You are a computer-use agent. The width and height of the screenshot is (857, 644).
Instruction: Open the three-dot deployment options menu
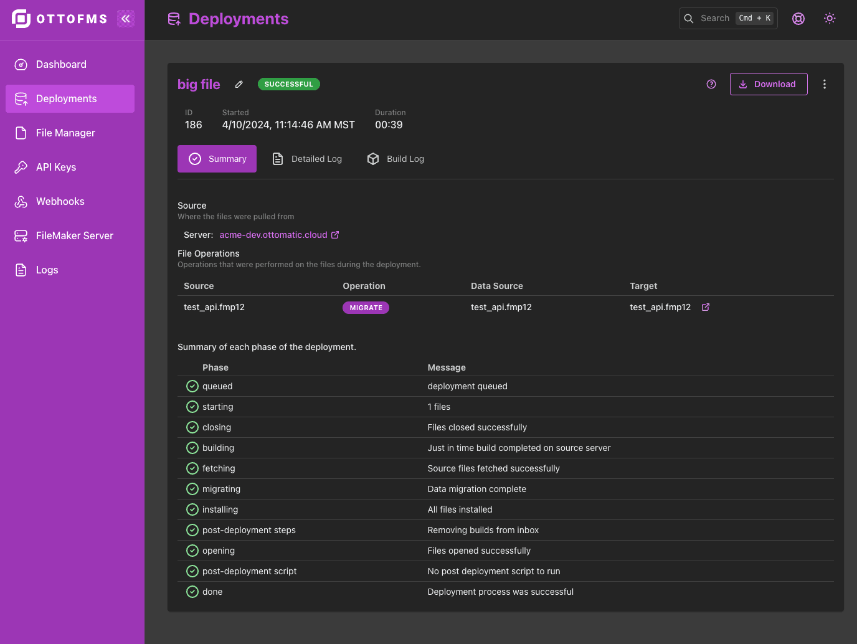point(825,83)
